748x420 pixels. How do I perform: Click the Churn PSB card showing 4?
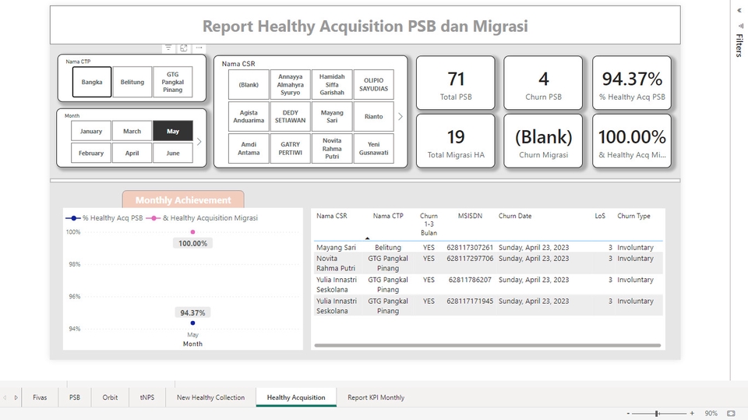543,83
